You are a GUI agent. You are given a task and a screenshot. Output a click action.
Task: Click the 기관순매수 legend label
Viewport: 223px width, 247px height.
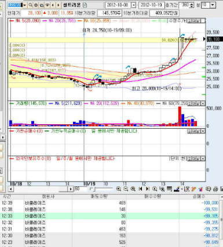[27, 131]
